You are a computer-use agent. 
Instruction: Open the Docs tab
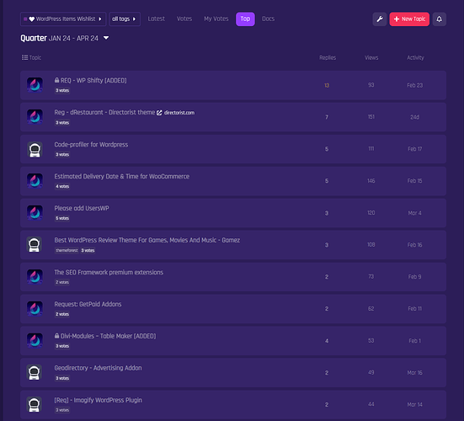(x=268, y=19)
